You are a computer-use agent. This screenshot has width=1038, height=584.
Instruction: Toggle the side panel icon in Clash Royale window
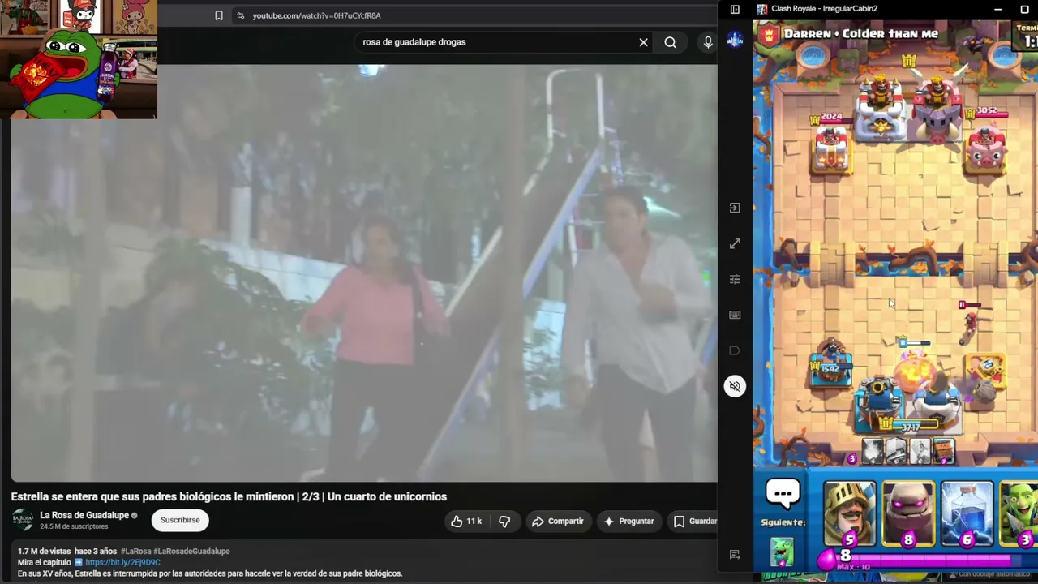click(x=735, y=9)
